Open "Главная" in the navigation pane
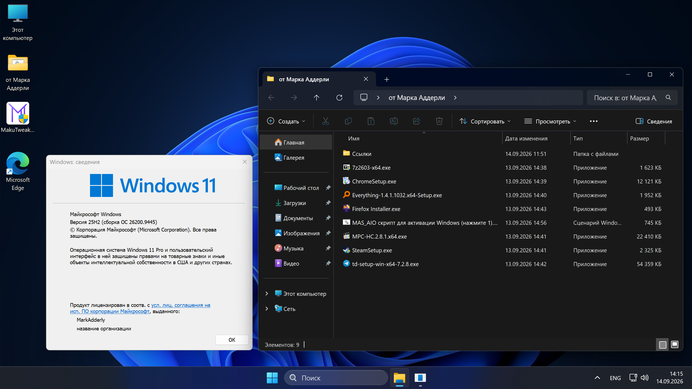 point(296,142)
